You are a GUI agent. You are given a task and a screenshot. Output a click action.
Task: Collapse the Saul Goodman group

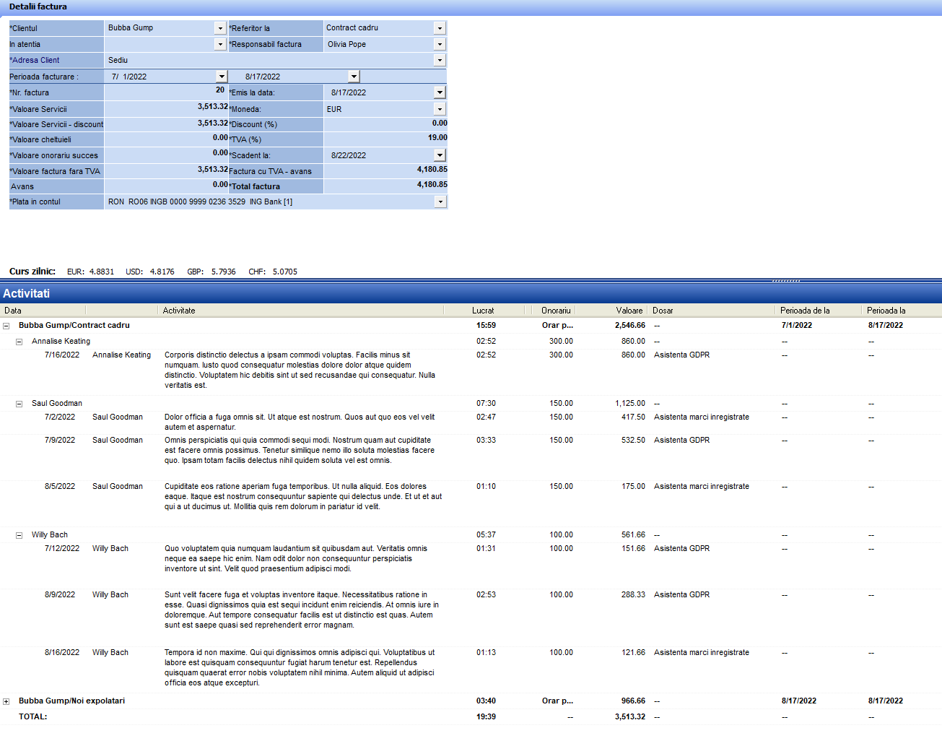(x=19, y=404)
